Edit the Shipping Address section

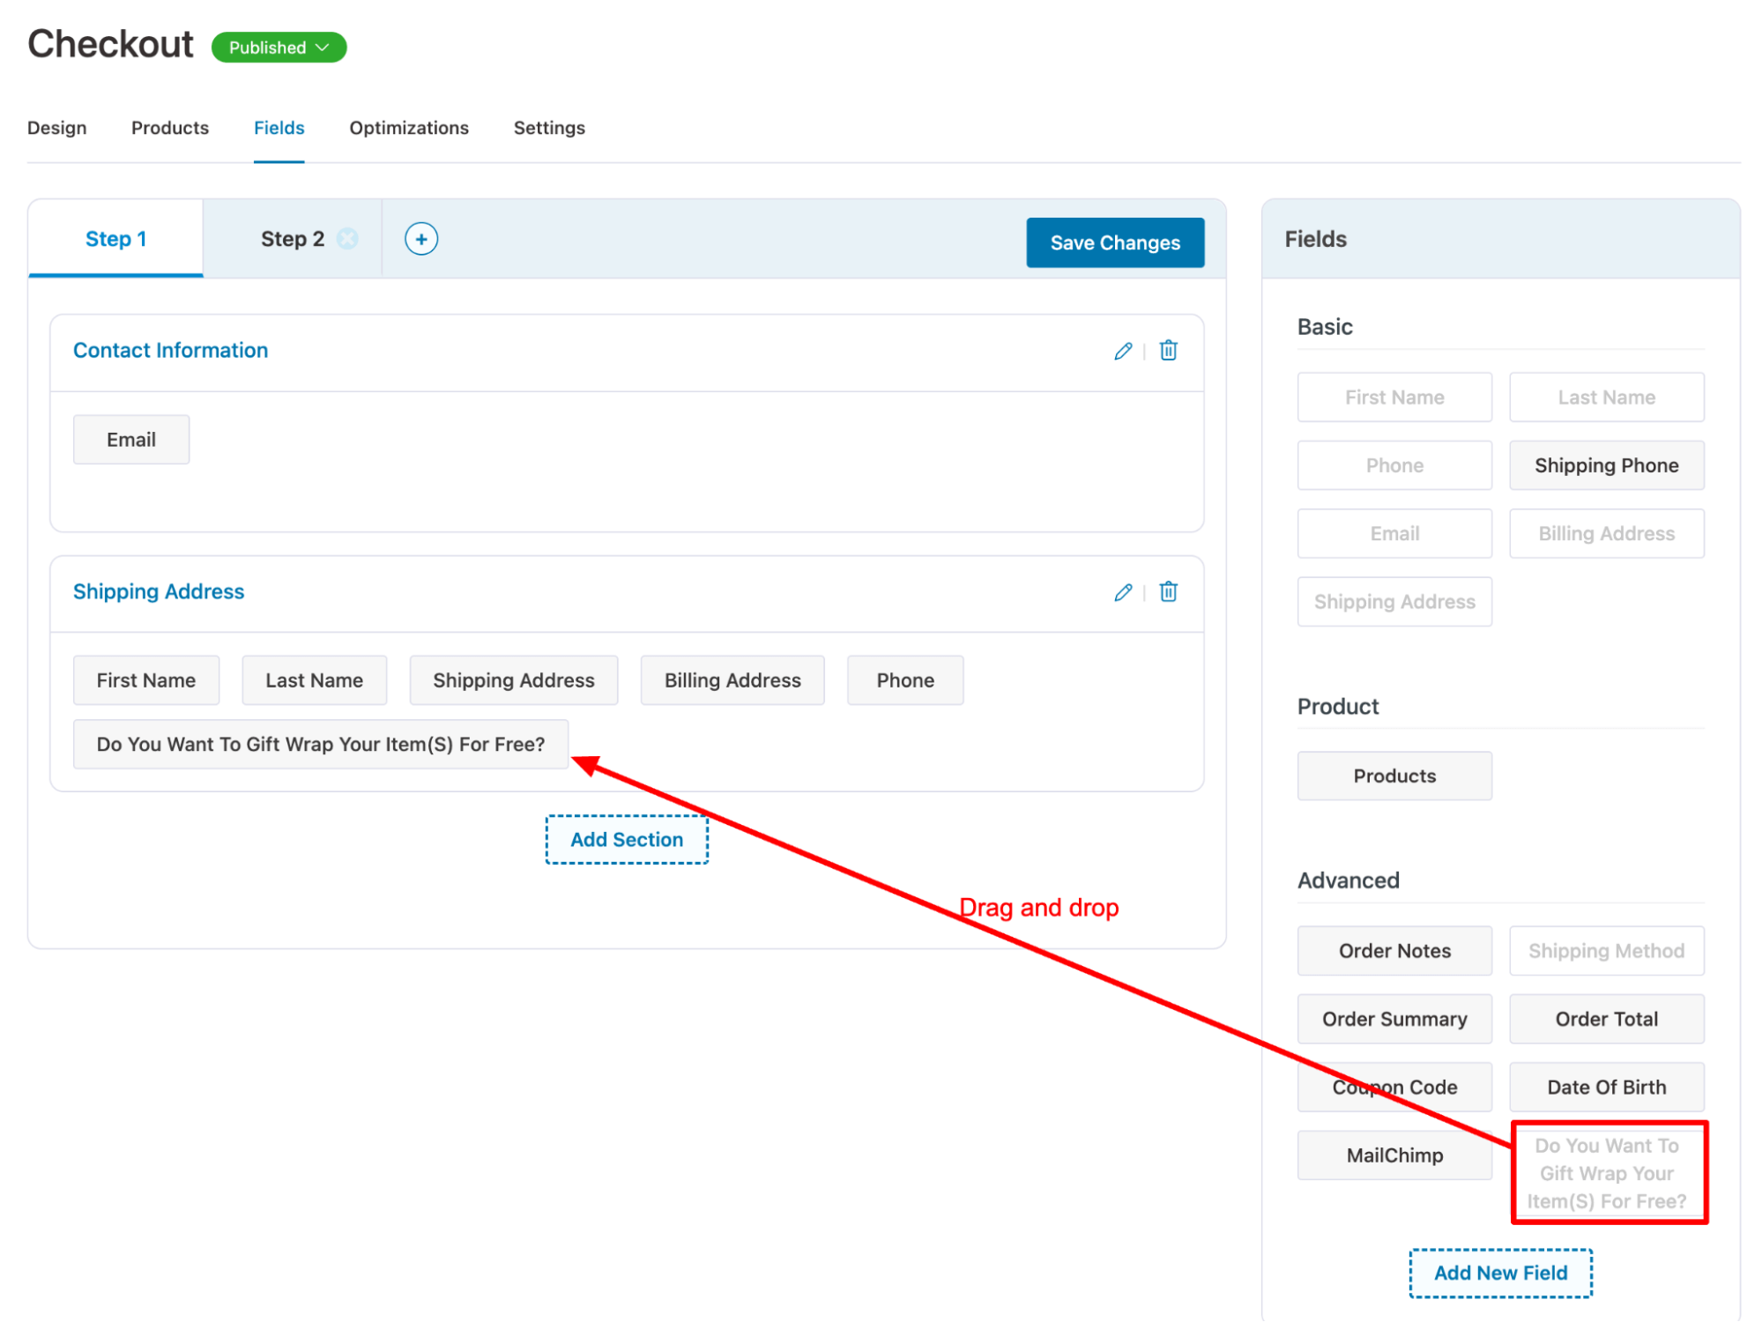point(1122,591)
